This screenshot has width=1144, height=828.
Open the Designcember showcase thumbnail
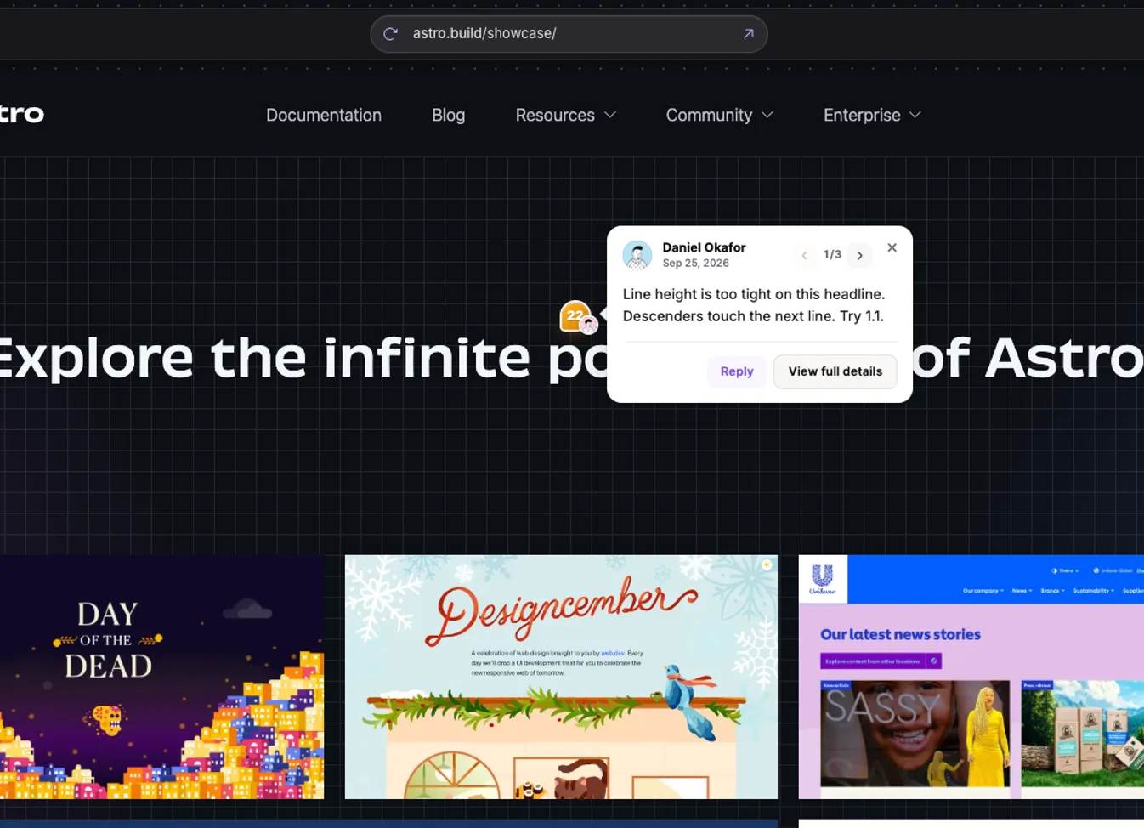561,677
